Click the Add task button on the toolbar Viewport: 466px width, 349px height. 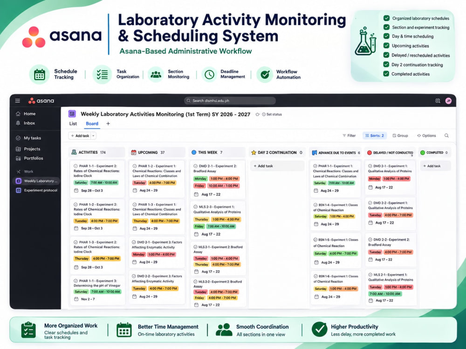pyautogui.click(x=80, y=135)
